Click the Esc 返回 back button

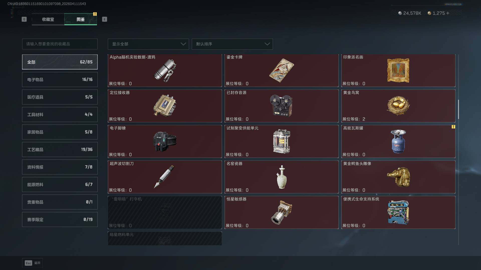(33, 263)
